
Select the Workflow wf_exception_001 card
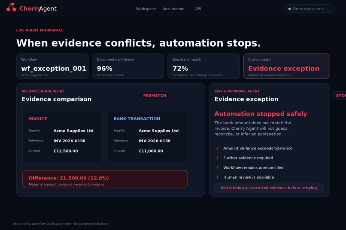tap(52, 66)
